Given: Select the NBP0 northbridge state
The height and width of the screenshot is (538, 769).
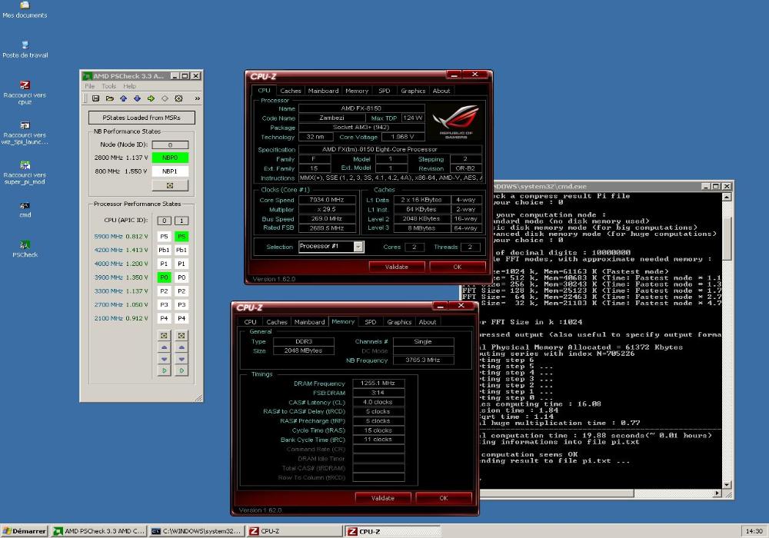Looking at the screenshot, I should 170,158.
